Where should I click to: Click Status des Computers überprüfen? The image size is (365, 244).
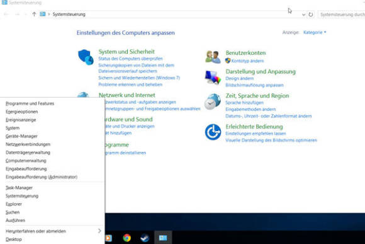coord(130,59)
